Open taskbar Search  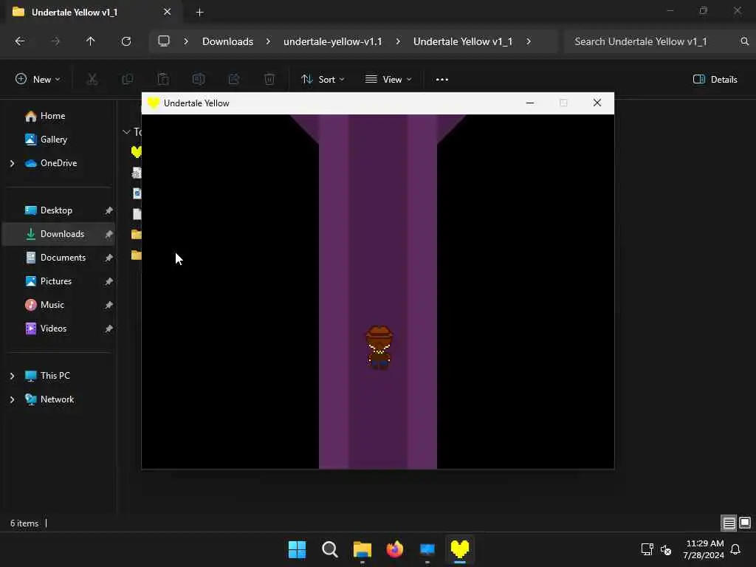pos(330,549)
